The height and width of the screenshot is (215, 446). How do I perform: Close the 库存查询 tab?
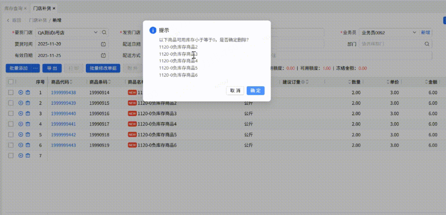pos(25,8)
